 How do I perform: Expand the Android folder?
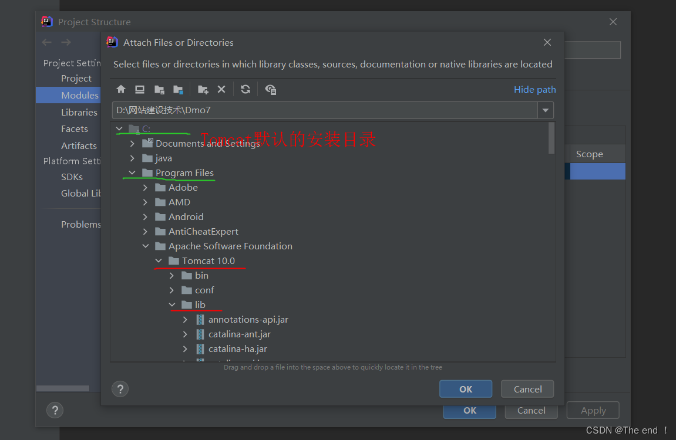click(145, 216)
